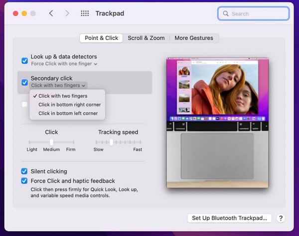This screenshot has height=236, width=299.
Task: Uncheck Silent clicking
Action: click(x=24, y=171)
